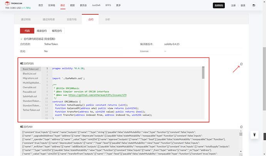The width and height of the screenshot is (266, 156).
Task: Click the code editor scrollbar thumb
Action: pyautogui.click(x=203, y=73)
